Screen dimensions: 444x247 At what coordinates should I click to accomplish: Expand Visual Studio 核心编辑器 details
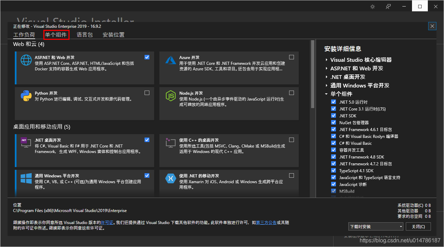[x=326, y=60]
